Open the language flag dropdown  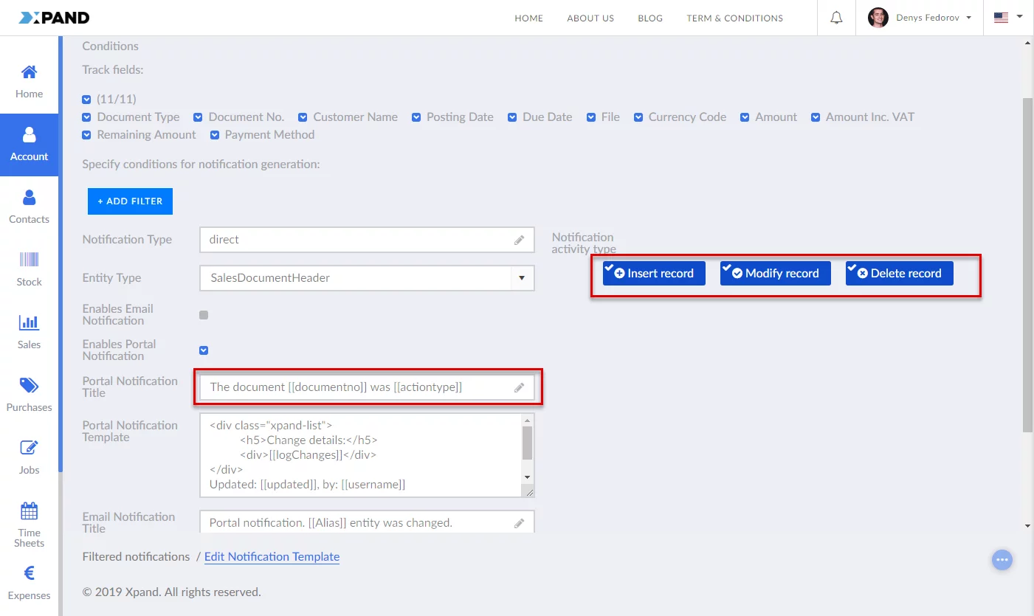tap(1008, 18)
